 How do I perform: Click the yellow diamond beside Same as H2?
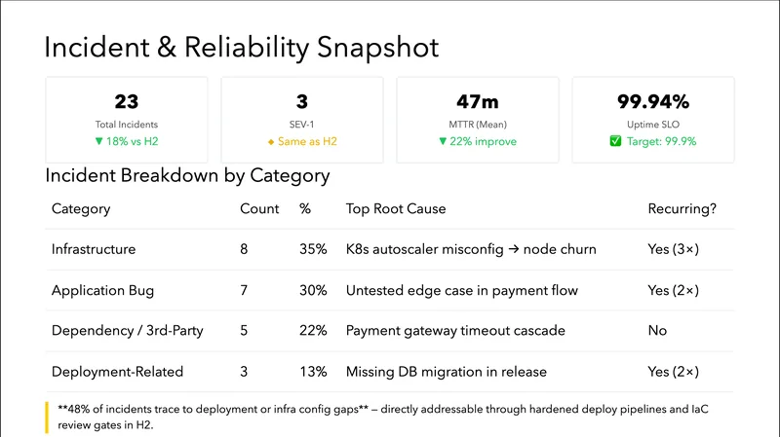click(272, 142)
